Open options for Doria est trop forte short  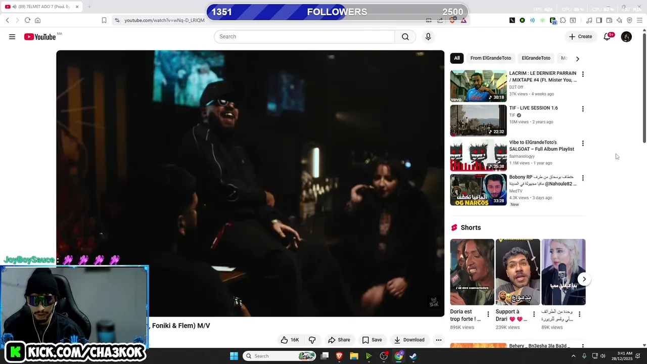488,314
